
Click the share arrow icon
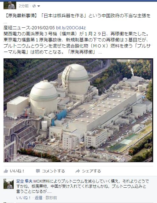(x=78, y=171)
